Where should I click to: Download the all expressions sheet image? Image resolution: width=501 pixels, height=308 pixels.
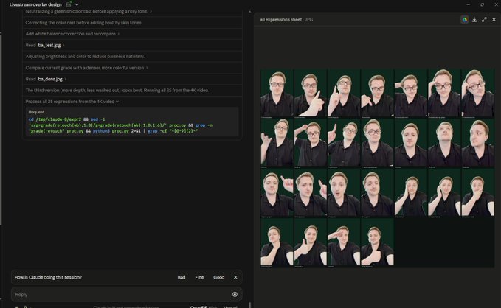(x=474, y=19)
